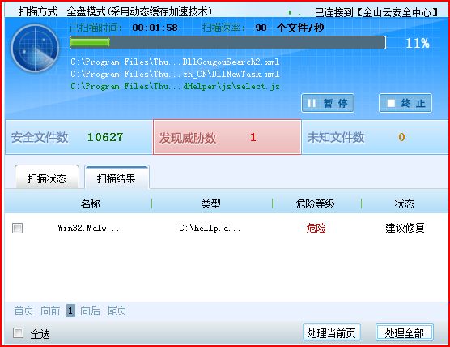This screenshot has height=347, width=450.
Task: Click 向前 previous page link
Action: [50, 311]
